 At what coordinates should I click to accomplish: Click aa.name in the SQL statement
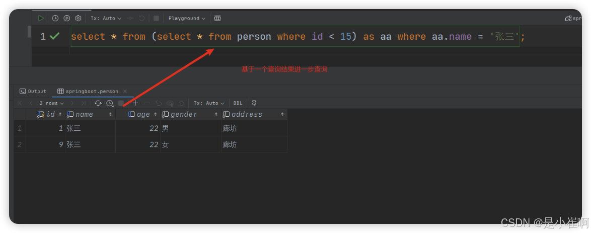click(x=452, y=37)
